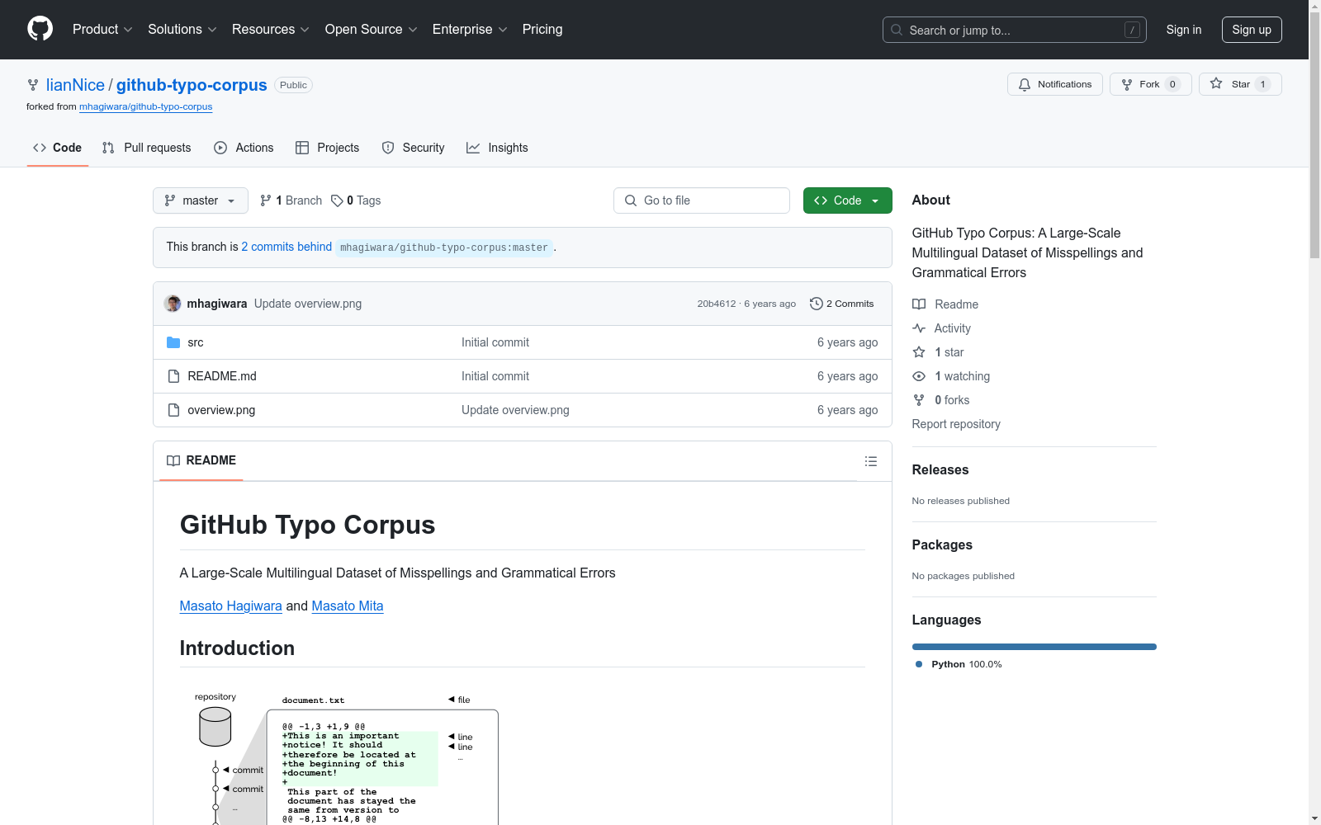Image resolution: width=1321 pixels, height=825 pixels.
Task: Click the src folder icon
Action: [173, 342]
